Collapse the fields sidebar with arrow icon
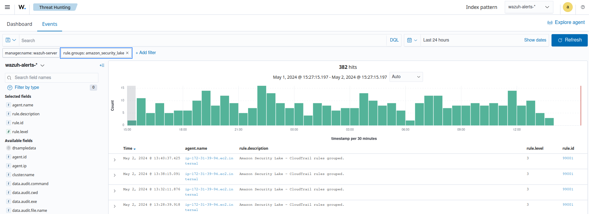The width and height of the screenshot is (589, 214). (102, 65)
